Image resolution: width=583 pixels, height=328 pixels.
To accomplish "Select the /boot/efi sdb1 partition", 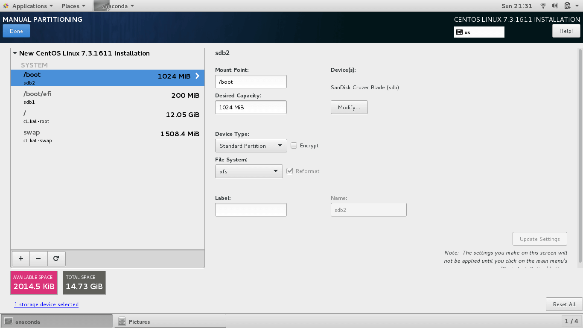I will 108,98.
